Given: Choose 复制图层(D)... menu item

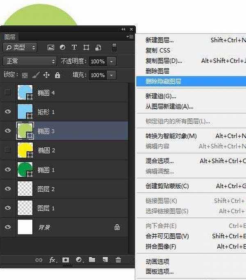Looking at the screenshot, I should (191, 61).
